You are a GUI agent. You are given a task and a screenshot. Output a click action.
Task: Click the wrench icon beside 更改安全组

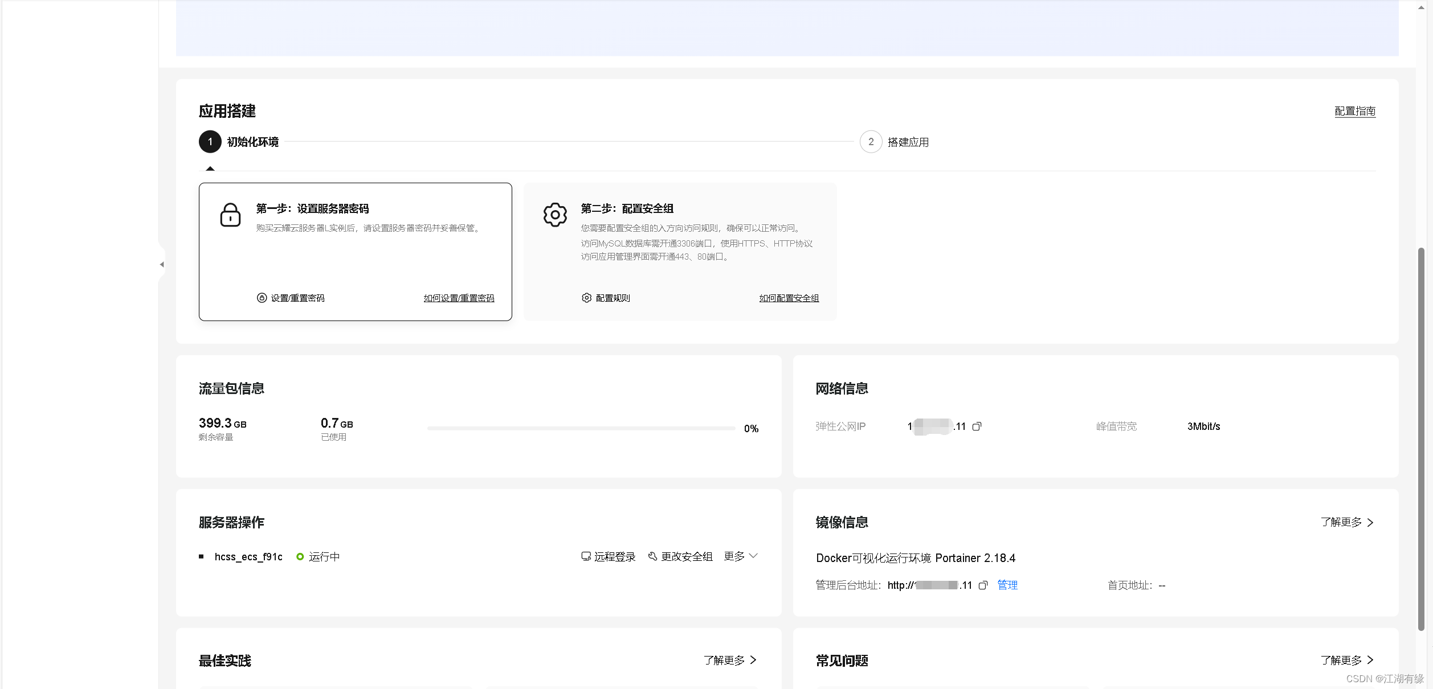pos(653,556)
